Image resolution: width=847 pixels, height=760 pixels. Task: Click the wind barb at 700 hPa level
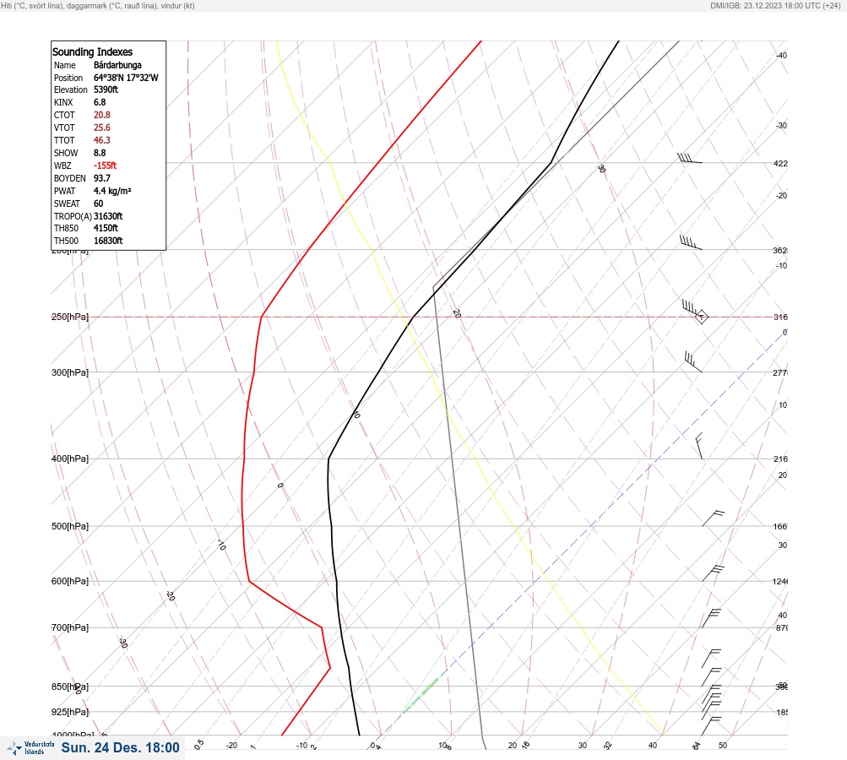711,618
